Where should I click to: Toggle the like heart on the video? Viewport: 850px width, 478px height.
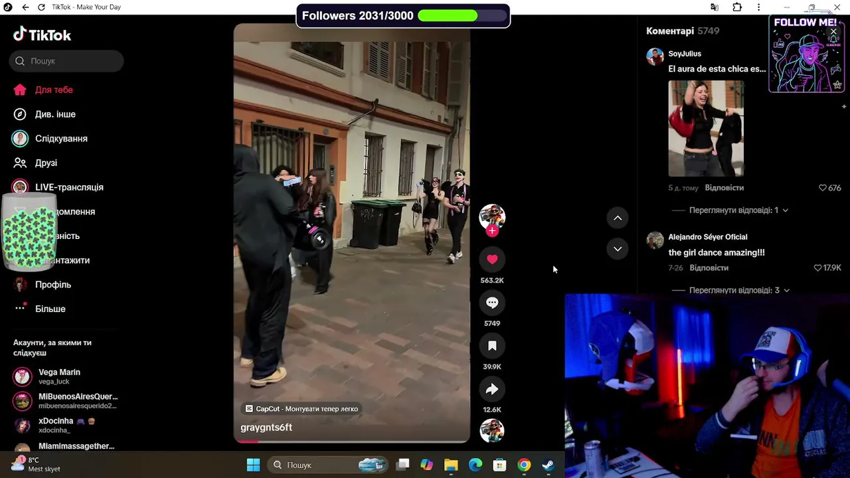pyautogui.click(x=492, y=260)
